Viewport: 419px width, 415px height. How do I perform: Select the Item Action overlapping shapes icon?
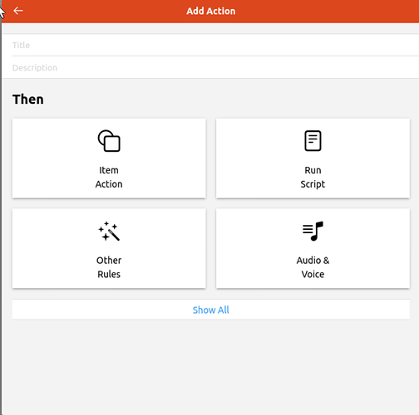(109, 140)
